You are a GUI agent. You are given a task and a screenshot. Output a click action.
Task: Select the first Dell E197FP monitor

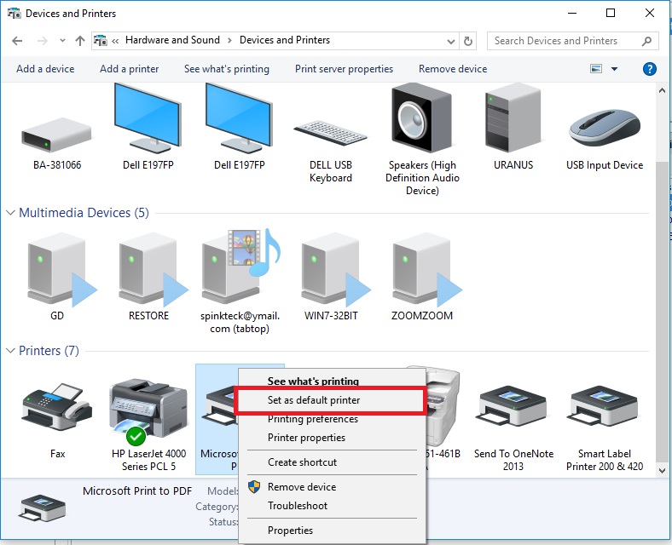tap(148, 118)
